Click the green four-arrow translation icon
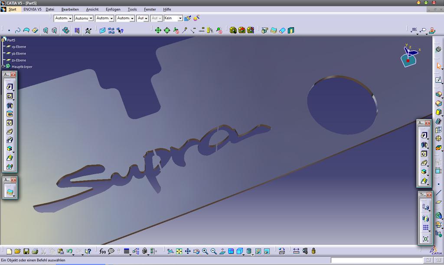 158,30
